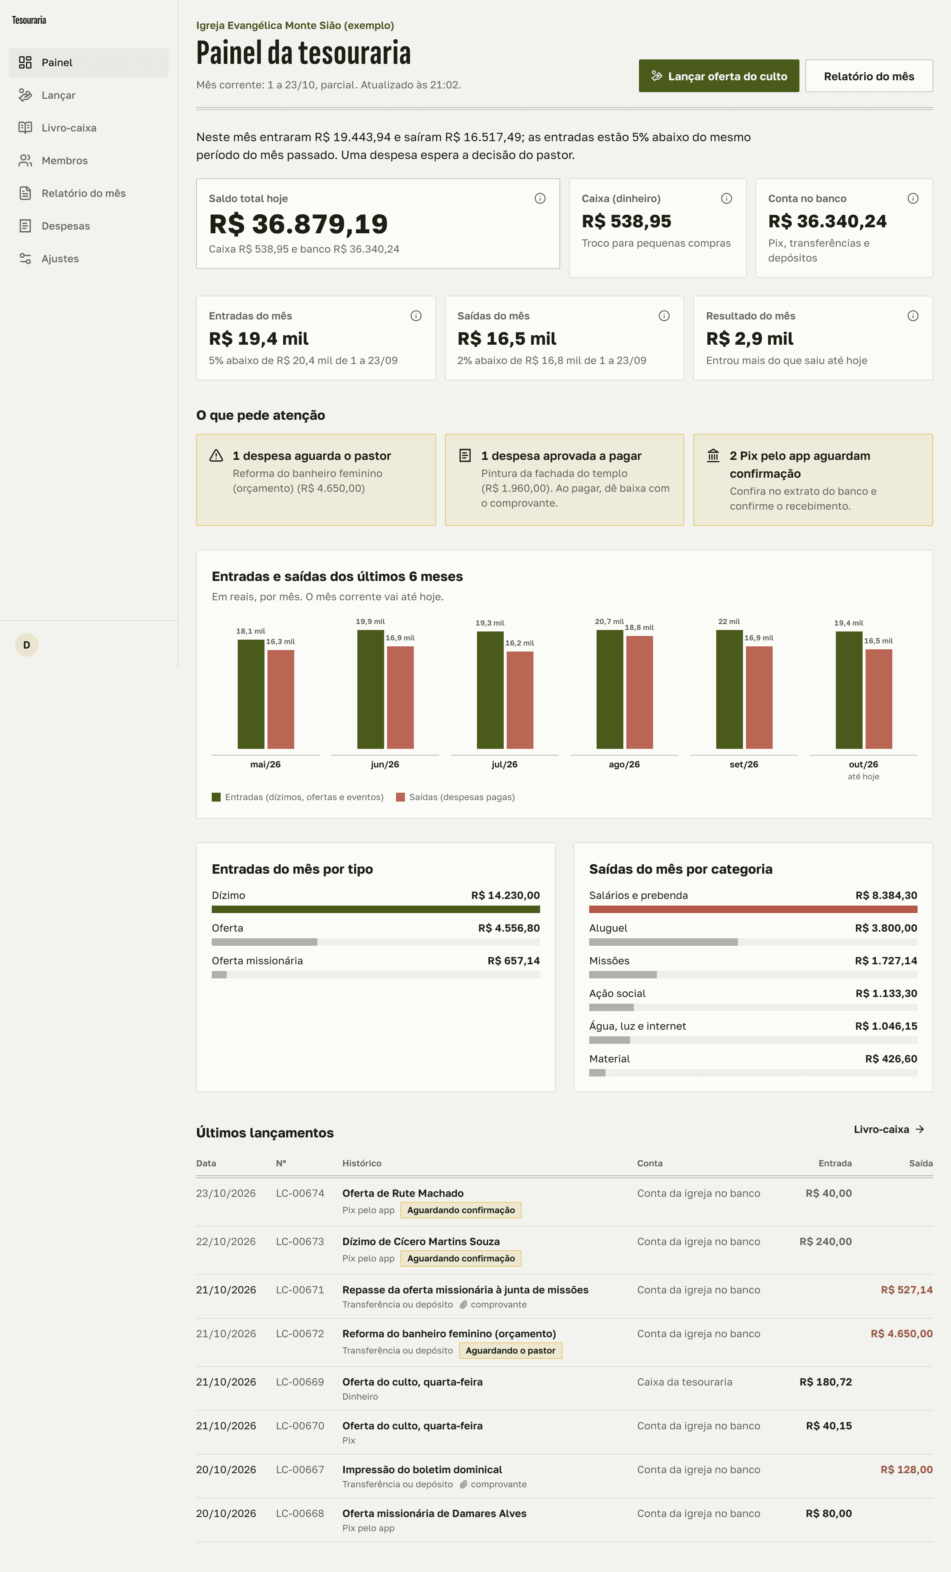Click the 'Aguardando o pastor' badge
The image size is (951, 1572).
pyautogui.click(x=510, y=1351)
